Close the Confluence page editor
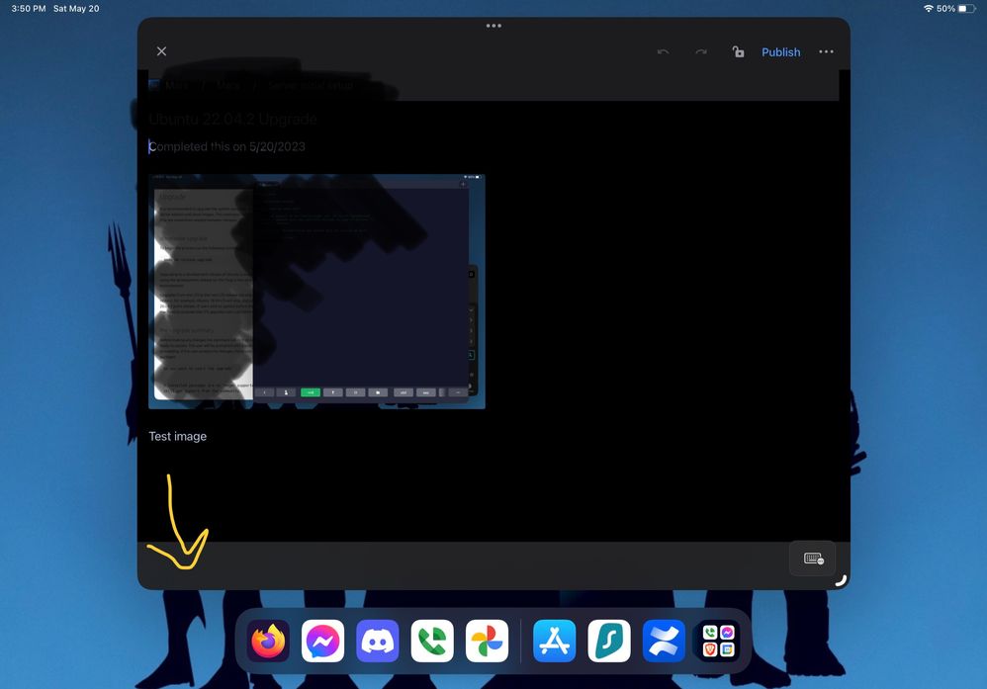 pos(162,51)
